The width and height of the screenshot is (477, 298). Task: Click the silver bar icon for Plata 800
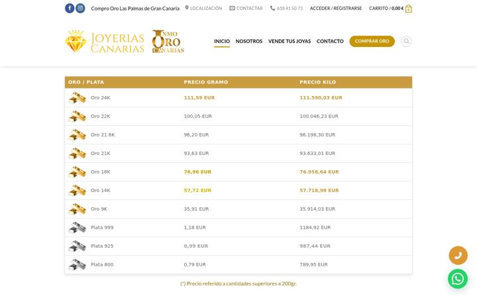77,265
